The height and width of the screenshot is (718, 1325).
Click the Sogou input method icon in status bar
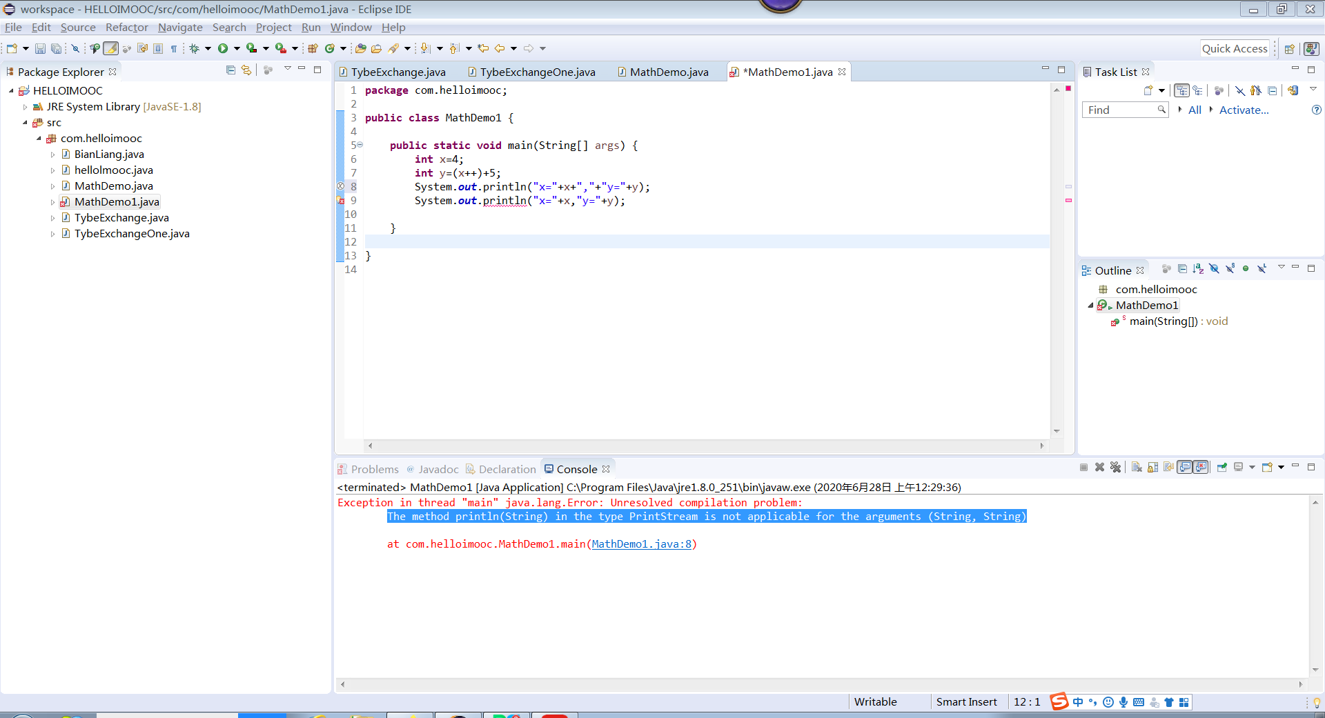point(1059,701)
